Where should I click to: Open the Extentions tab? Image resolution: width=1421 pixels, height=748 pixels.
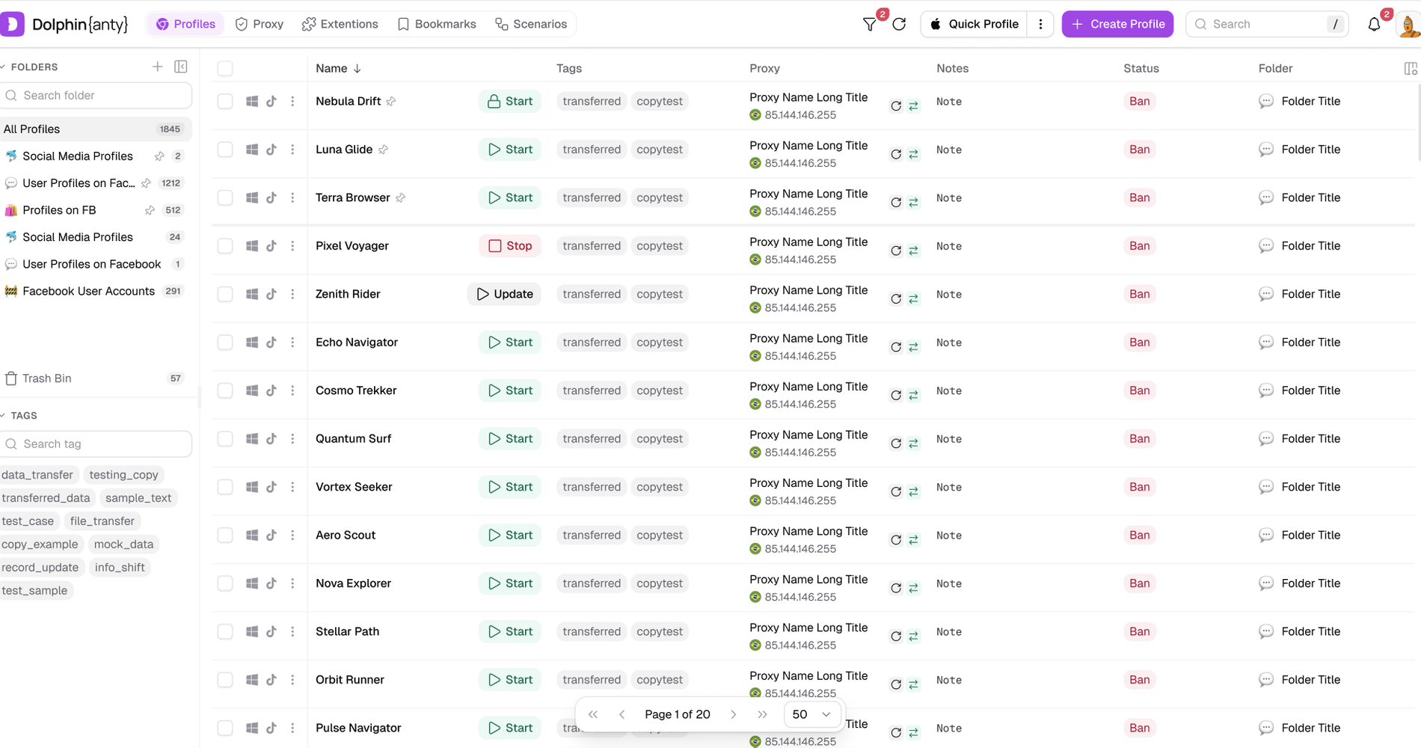340,24
